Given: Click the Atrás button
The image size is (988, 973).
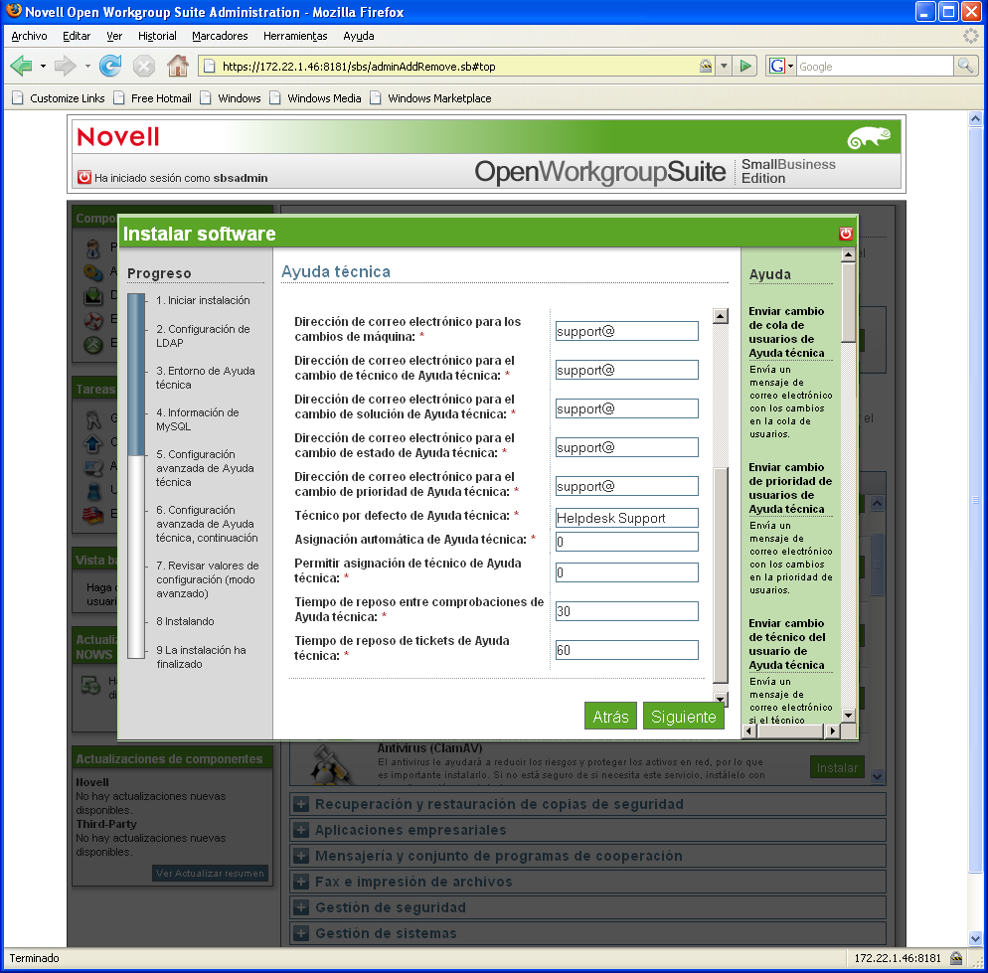Looking at the screenshot, I should [x=610, y=717].
